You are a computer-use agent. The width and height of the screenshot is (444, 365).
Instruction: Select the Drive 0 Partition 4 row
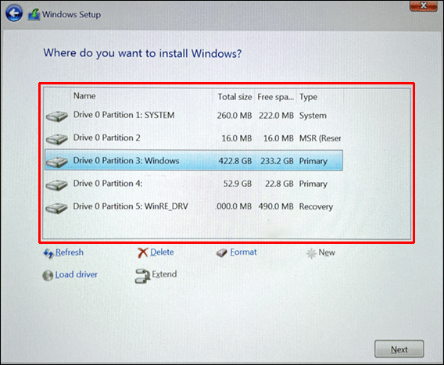coord(194,184)
